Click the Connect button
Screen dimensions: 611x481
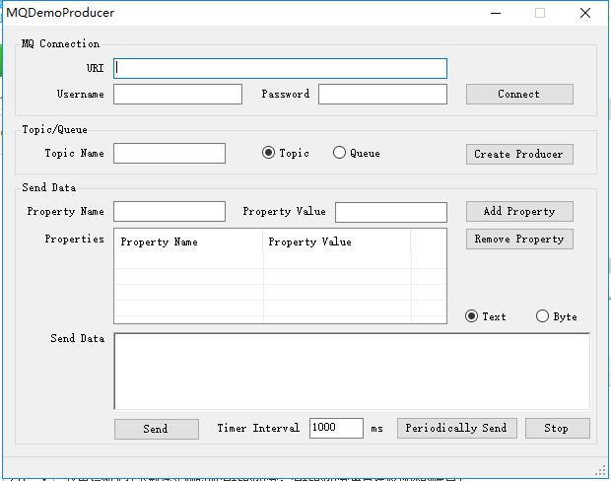[519, 95]
